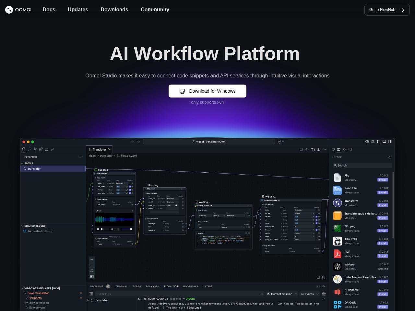Click the run flow play icon in editor toolbar

(307, 149)
